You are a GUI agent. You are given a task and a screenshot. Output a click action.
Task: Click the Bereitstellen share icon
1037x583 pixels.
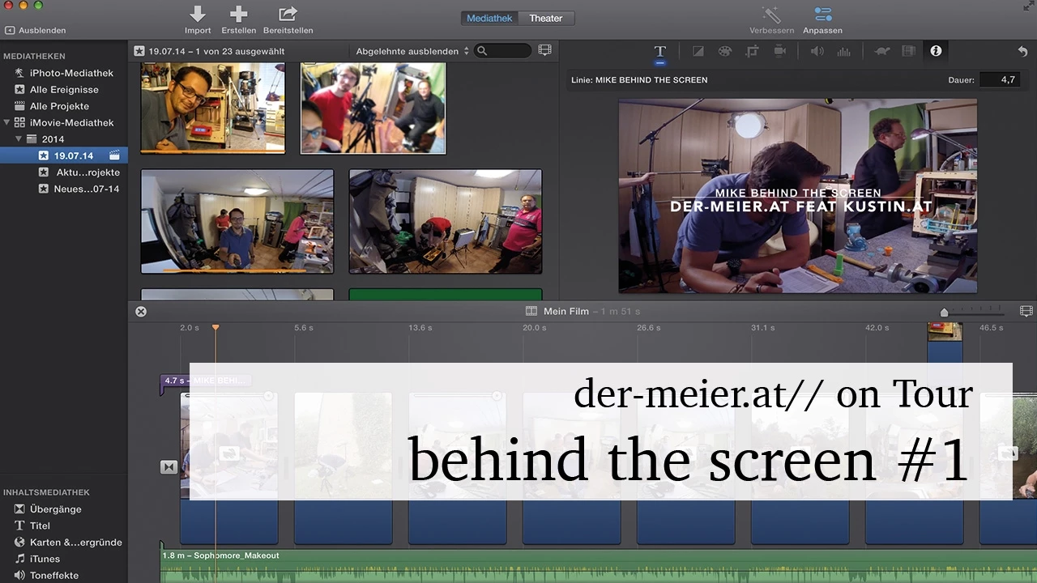tap(288, 14)
